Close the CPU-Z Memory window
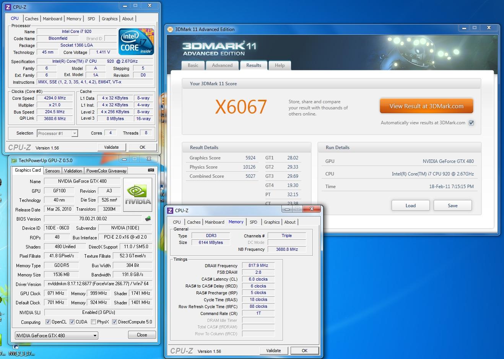Image resolution: width=504 pixels, height=359 pixels. [312, 209]
